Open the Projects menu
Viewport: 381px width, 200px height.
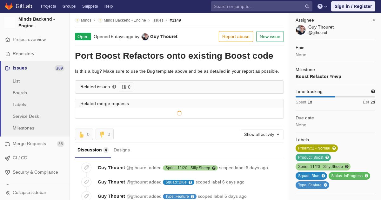pyautogui.click(x=48, y=6)
